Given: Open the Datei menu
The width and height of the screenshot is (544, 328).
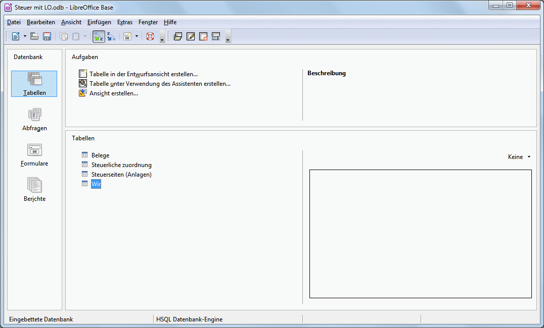Looking at the screenshot, I should tap(14, 22).
